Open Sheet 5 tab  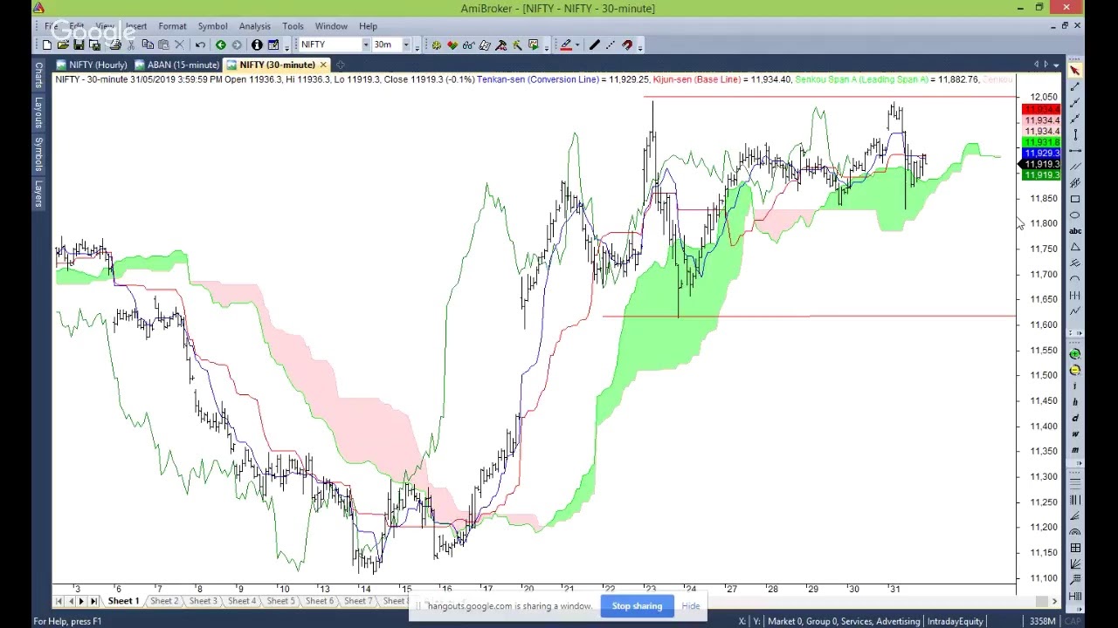coord(280,601)
